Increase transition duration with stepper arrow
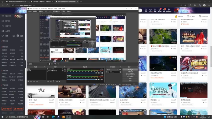The image size is (212, 119). [121, 71]
